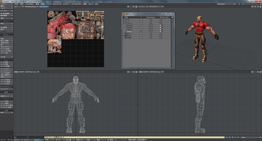
Task: Click the zoom magnifier in the Back (XY) wireframe viewport
Action: [134, 72]
